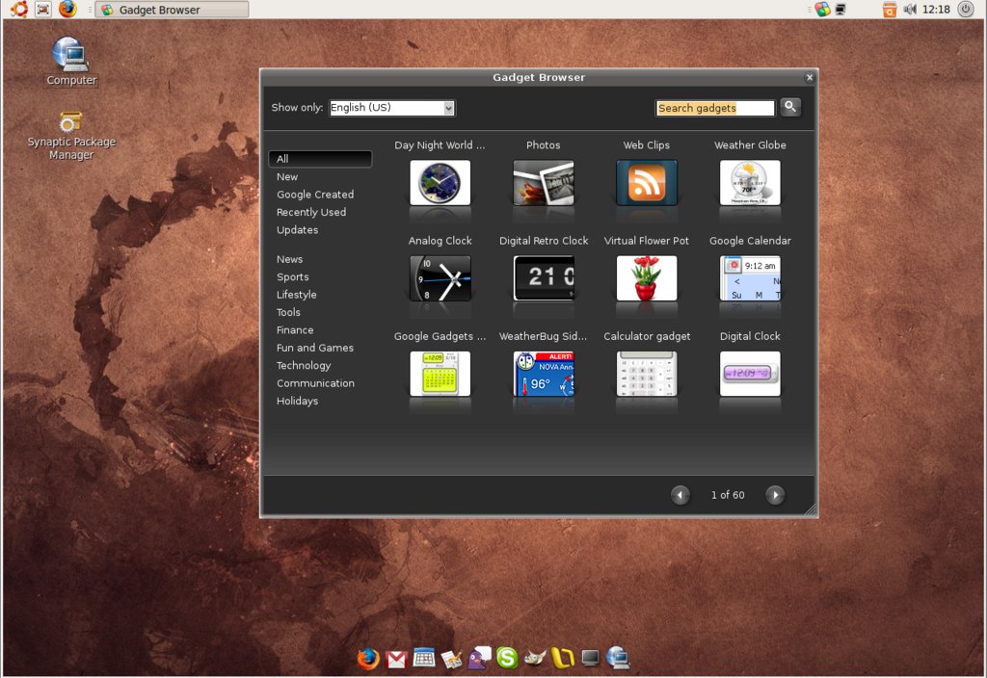Image resolution: width=987 pixels, height=678 pixels.
Task: Choose the Web Clips RSS gadget
Action: [x=646, y=183]
